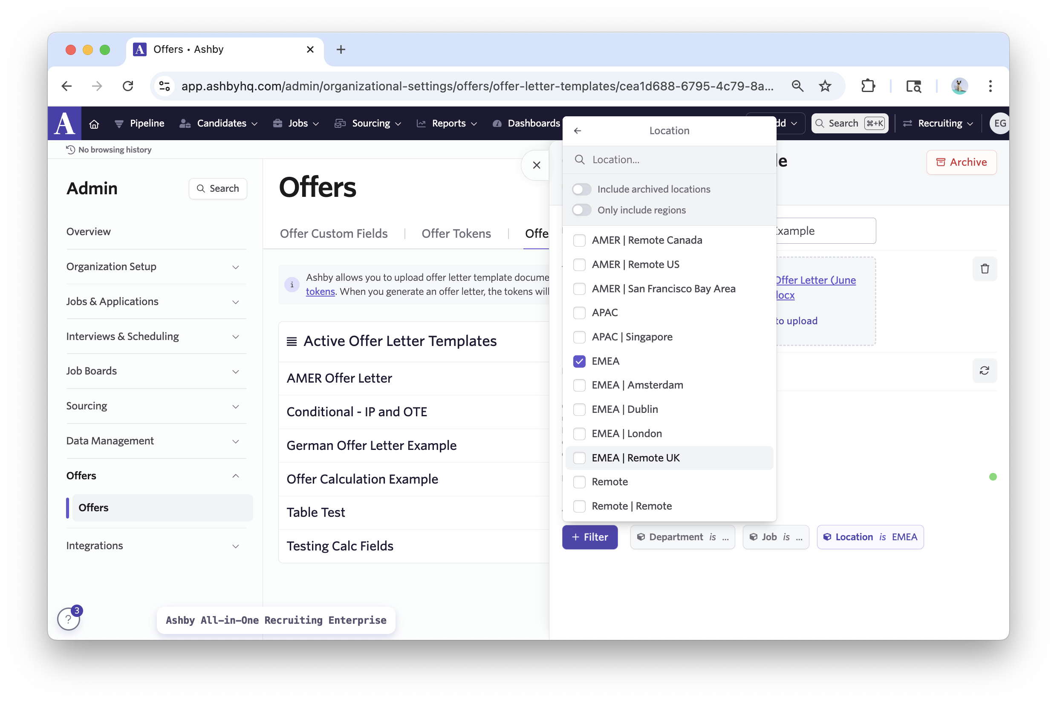Check the EMEA | Dublin checkbox

pos(579,409)
